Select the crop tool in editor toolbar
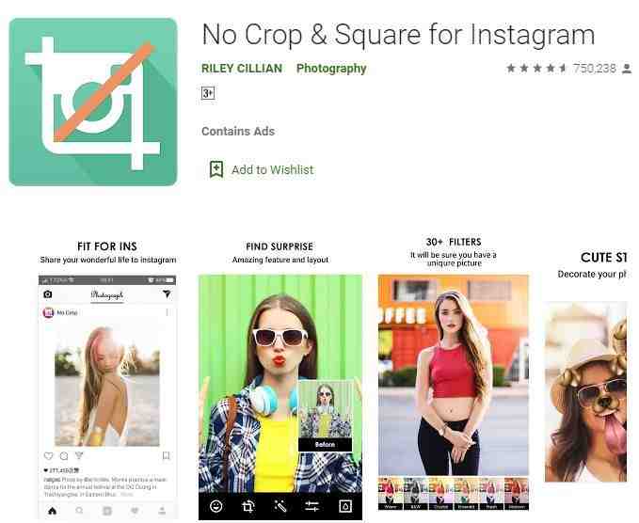The image size is (639, 523). click(x=248, y=506)
